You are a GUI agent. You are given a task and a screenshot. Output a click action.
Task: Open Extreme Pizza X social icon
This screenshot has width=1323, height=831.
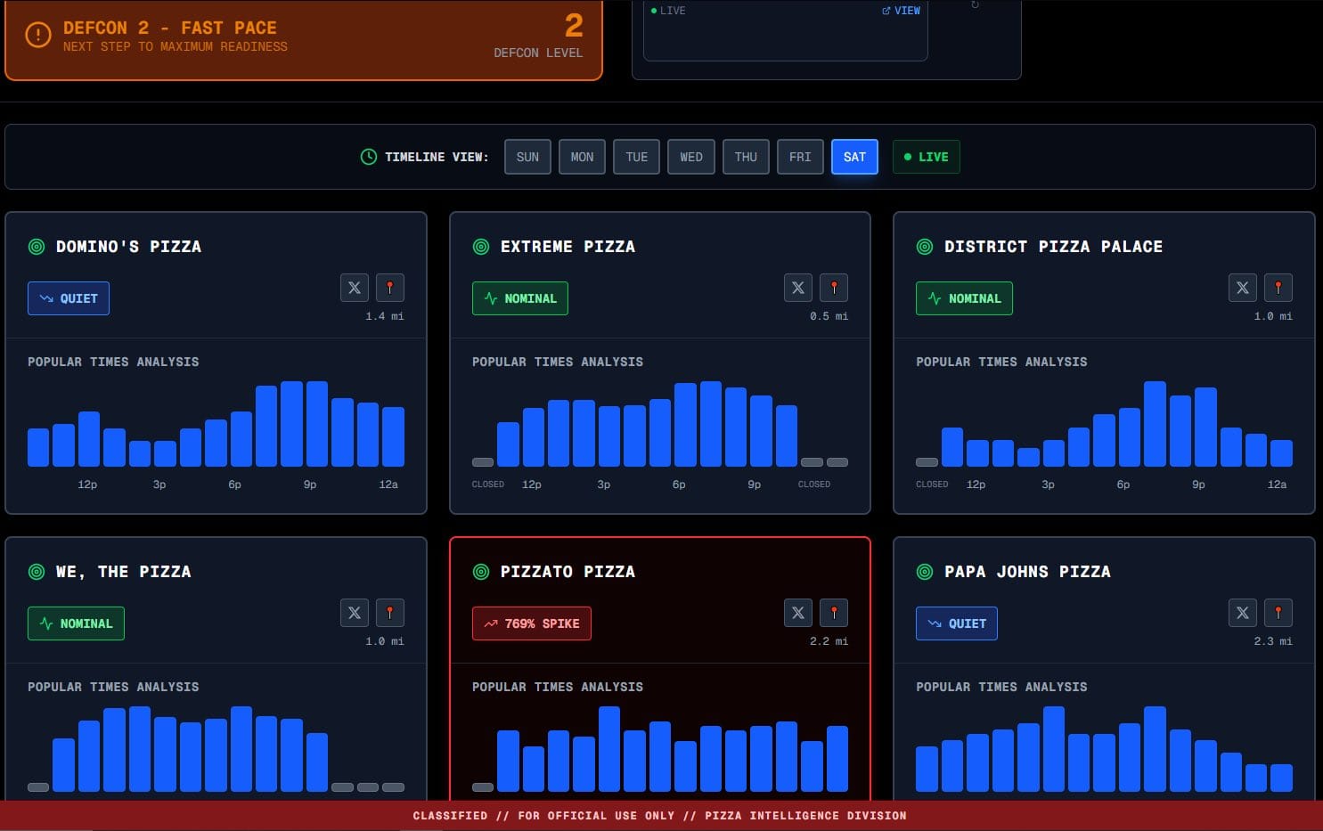(x=798, y=288)
